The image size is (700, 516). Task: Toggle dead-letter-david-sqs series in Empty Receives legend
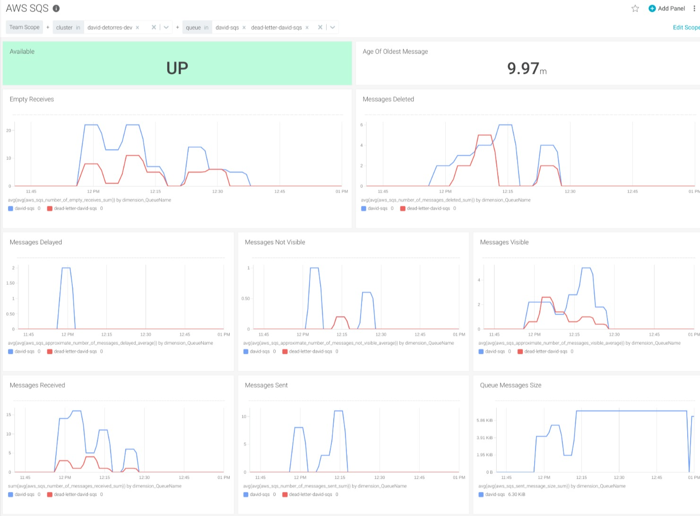pos(72,209)
